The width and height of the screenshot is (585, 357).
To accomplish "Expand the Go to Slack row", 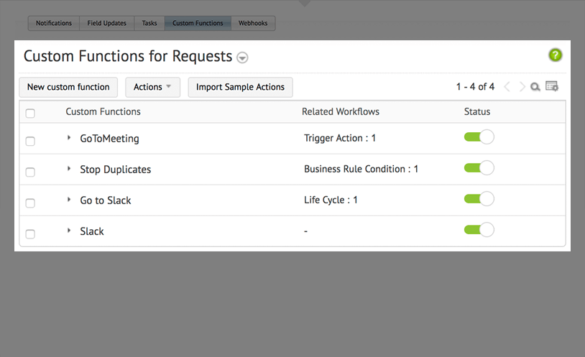I will tap(69, 199).
